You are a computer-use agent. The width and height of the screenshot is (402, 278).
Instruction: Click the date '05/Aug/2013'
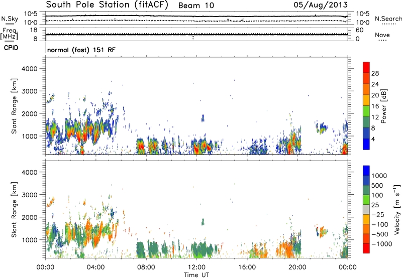tap(321, 5)
